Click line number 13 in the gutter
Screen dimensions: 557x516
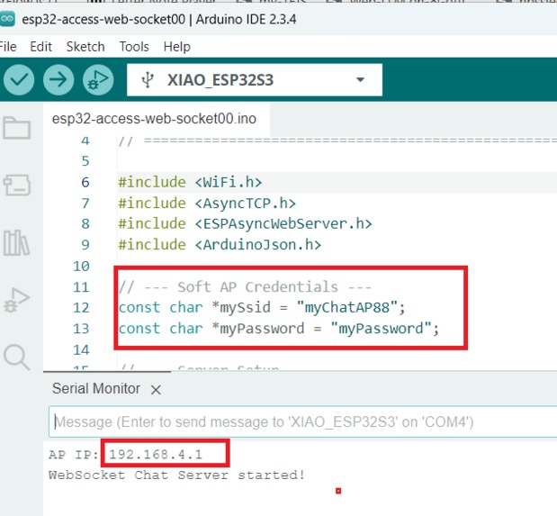(x=81, y=329)
